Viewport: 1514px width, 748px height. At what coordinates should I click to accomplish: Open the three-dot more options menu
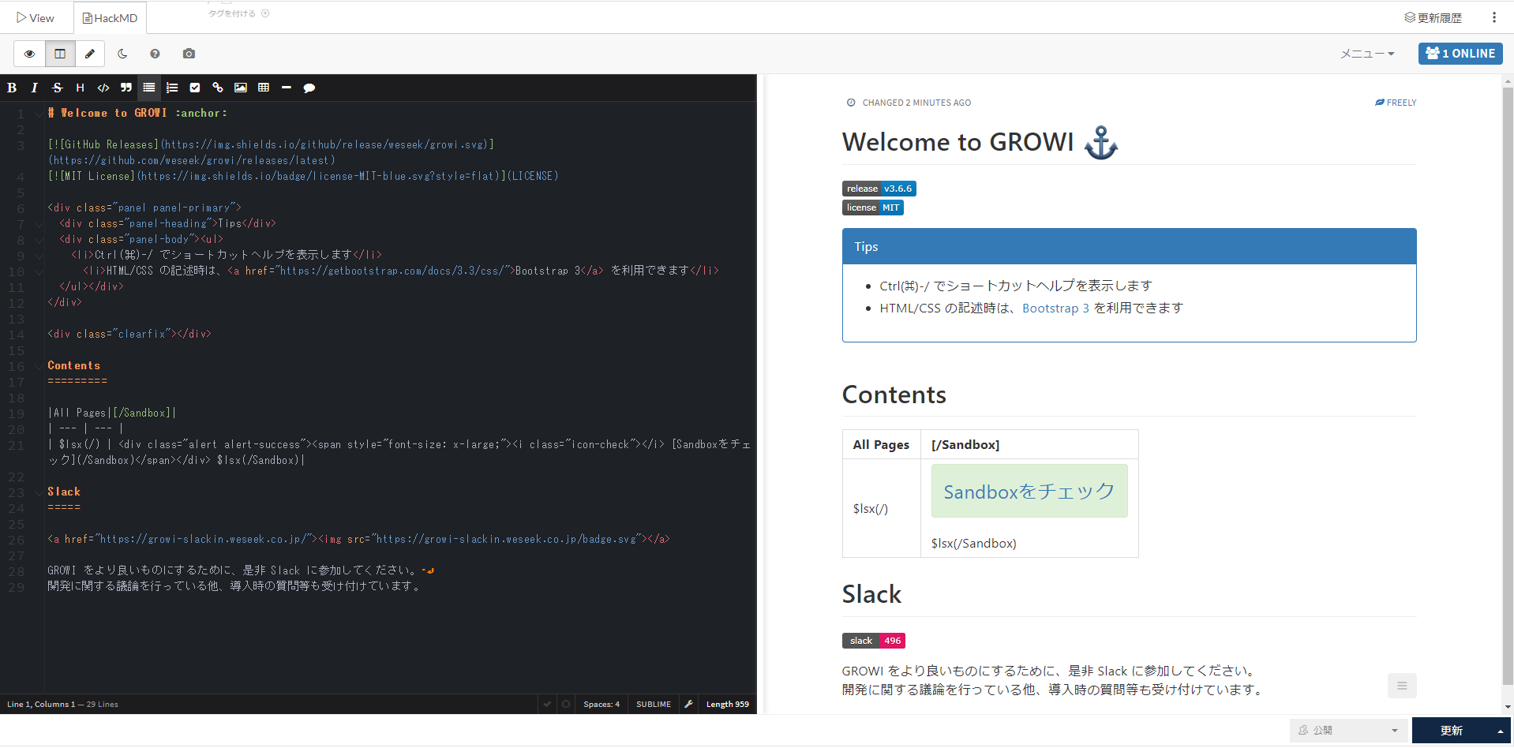click(x=1494, y=17)
